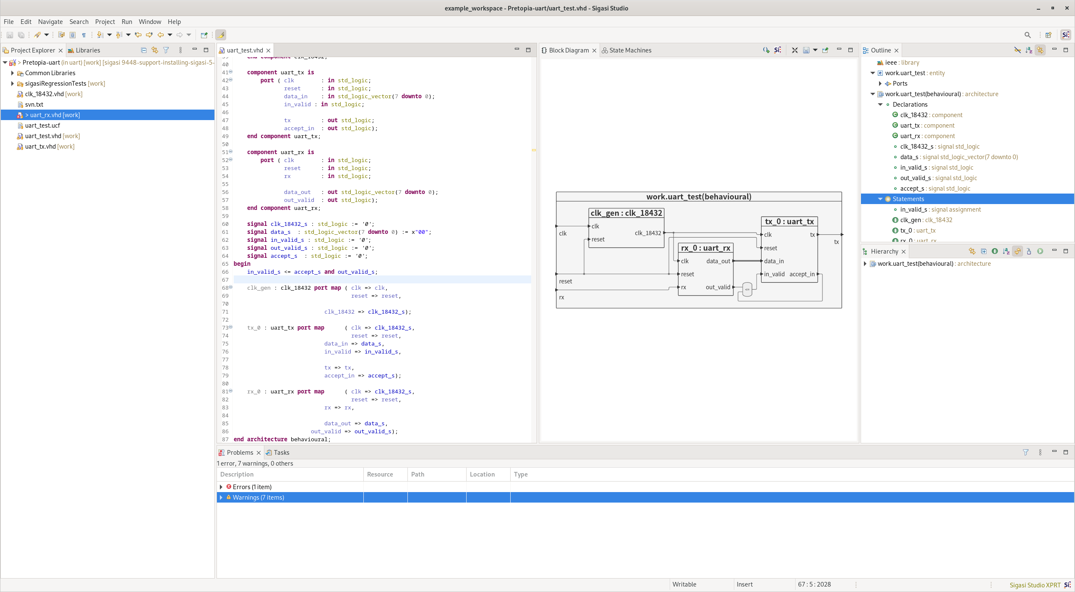Click the toolbar search magnifier icon
Viewport: 1075px width, 592px height.
point(1028,35)
